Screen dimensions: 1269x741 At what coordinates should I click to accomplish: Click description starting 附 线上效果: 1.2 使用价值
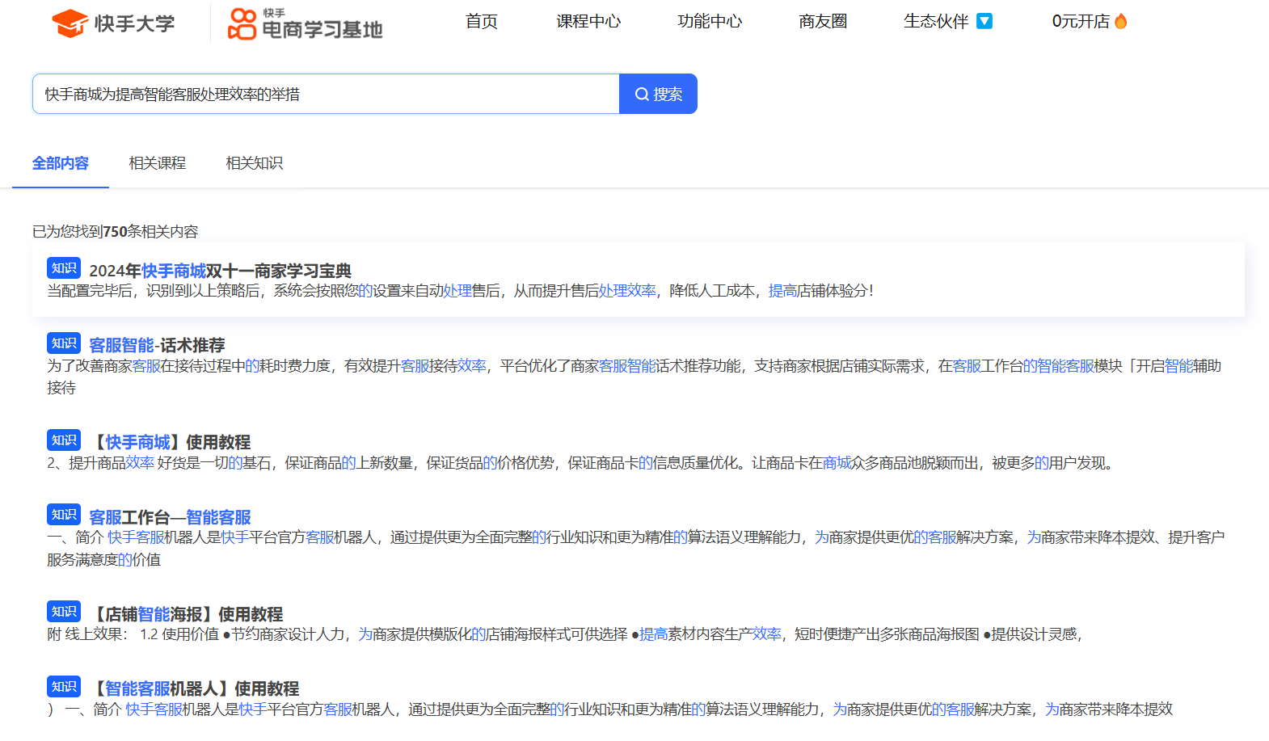click(564, 634)
